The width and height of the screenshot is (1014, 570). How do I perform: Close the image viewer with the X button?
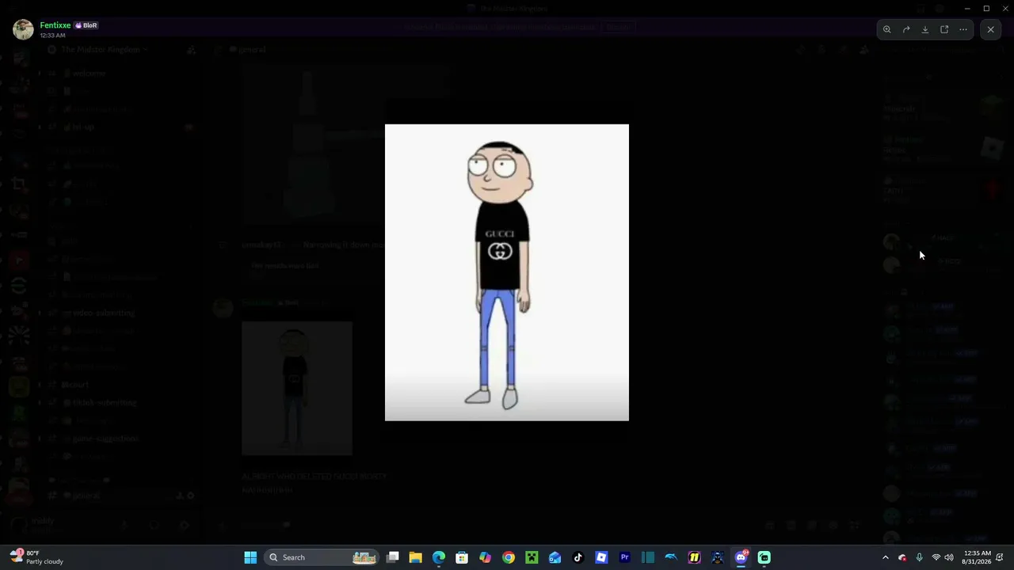990,30
